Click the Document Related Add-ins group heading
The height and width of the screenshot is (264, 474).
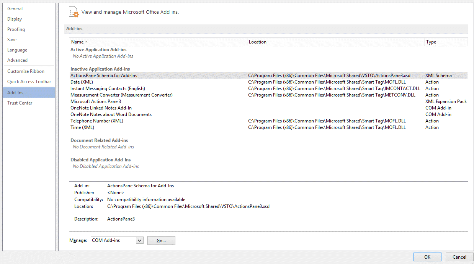[x=99, y=140]
